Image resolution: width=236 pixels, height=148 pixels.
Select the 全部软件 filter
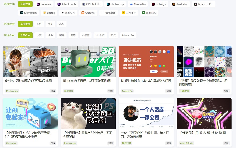pos(25,4)
